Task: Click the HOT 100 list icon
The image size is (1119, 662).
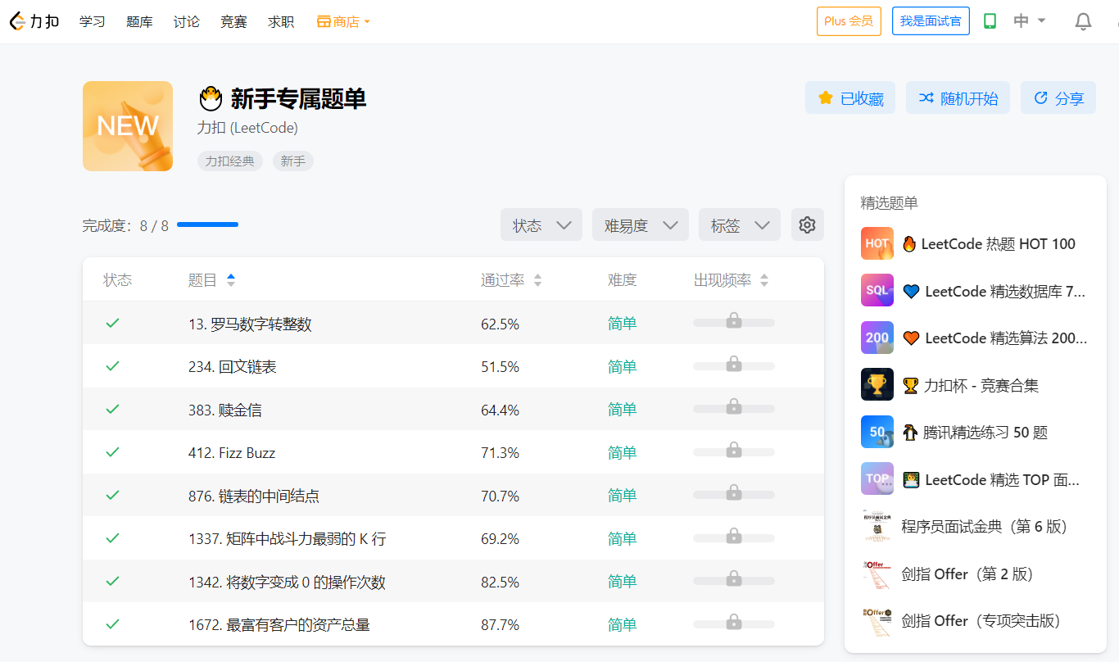Action: [877, 243]
